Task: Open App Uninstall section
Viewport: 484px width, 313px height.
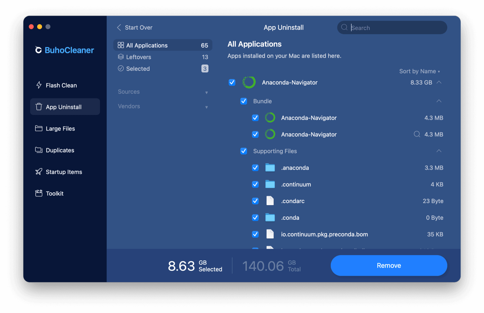Action: tap(65, 107)
